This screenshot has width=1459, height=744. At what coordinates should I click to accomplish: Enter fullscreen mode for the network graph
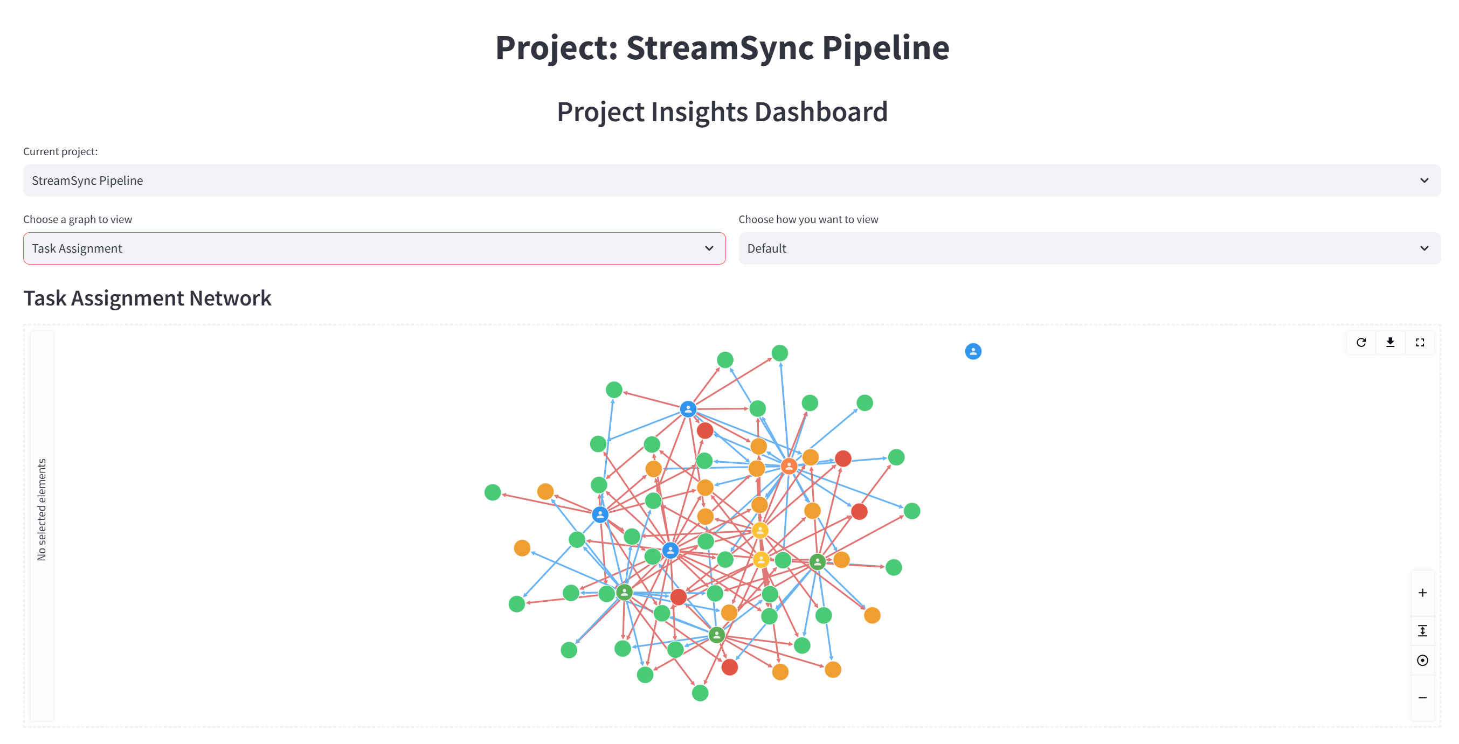click(x=1419, y=343)
